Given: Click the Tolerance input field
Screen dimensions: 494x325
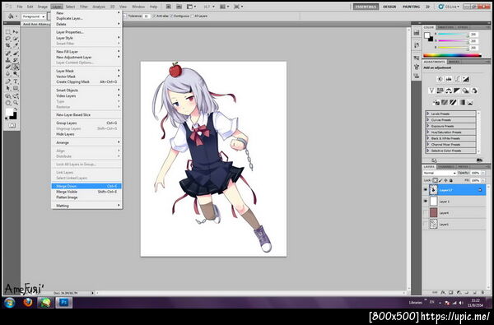Looking at the screenshot, I should pos(147,16).
